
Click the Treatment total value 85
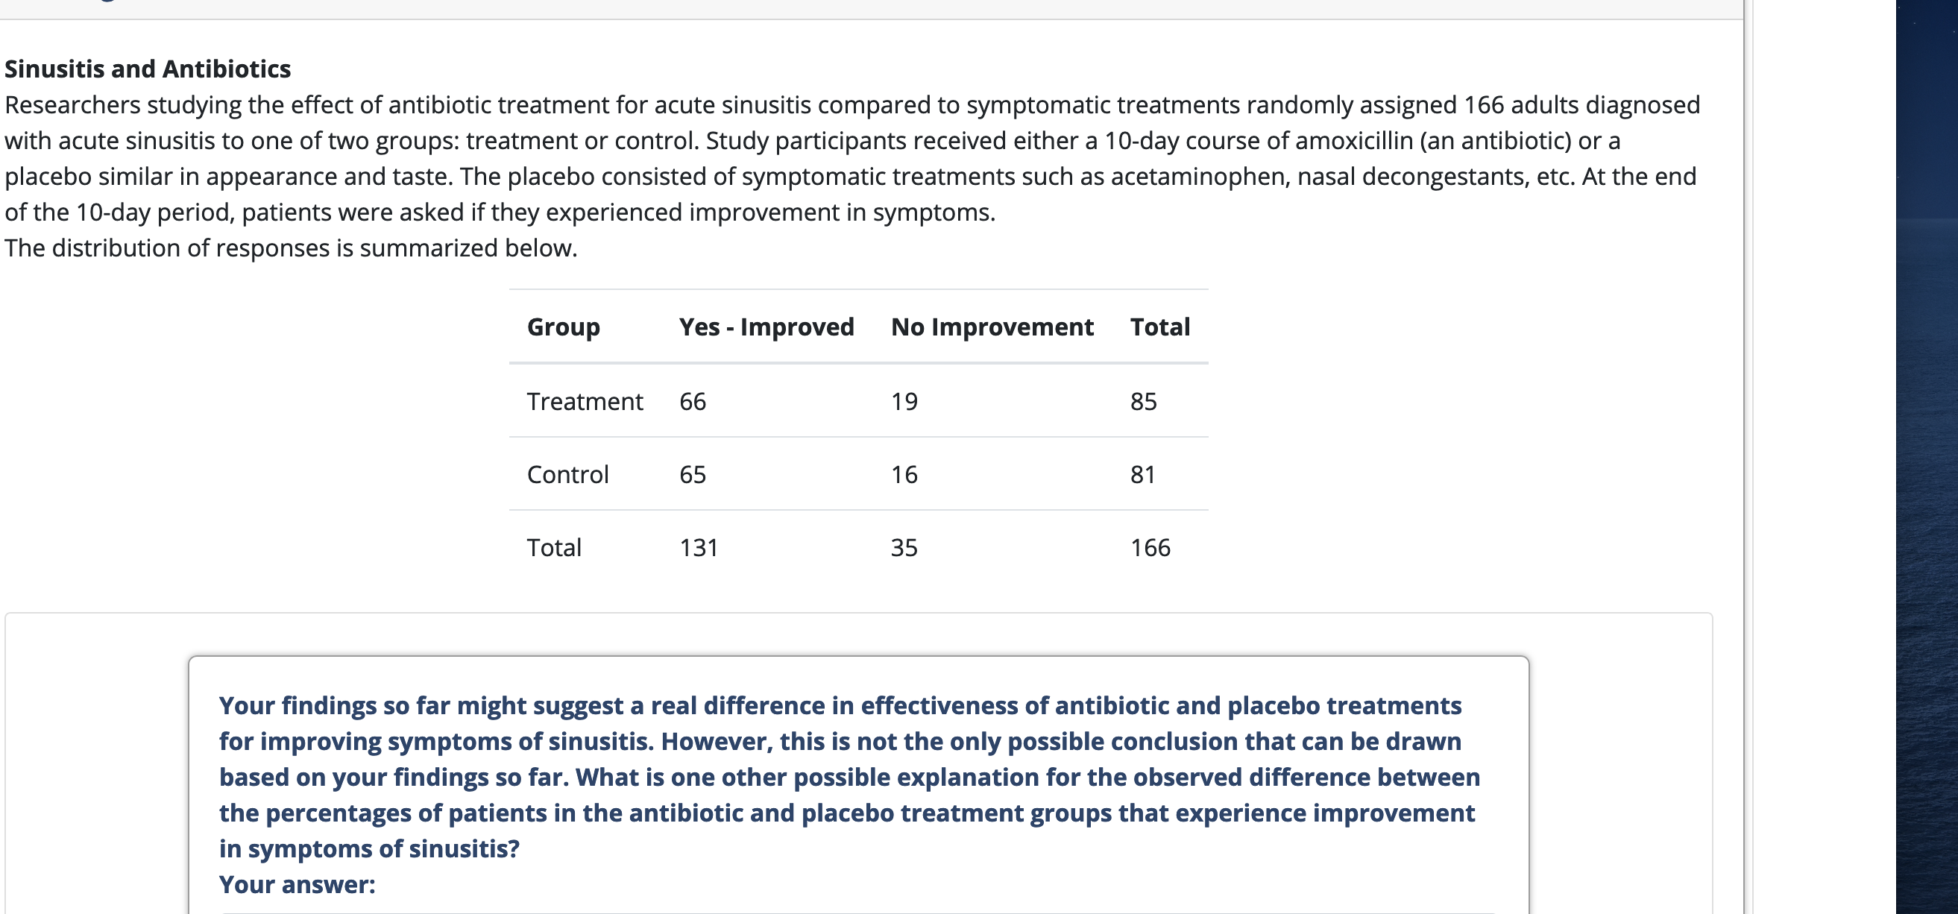pyautogui.click(x=1143, y=401)
